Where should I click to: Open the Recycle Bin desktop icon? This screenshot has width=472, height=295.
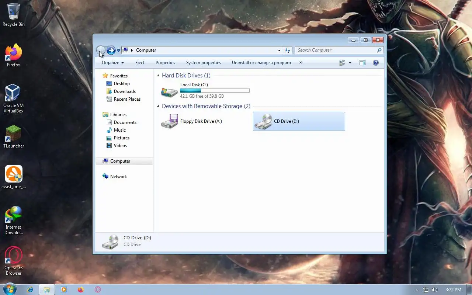14,15
